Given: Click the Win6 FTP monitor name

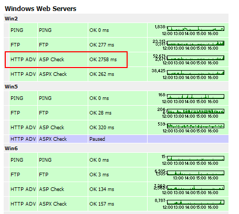Looking at the screenshot, I should point(44,174).
